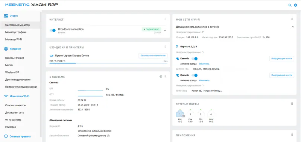This screenshot has height=142, width=301.
Task: Click Безопасное извлечение button
Action: click(153, 56)
